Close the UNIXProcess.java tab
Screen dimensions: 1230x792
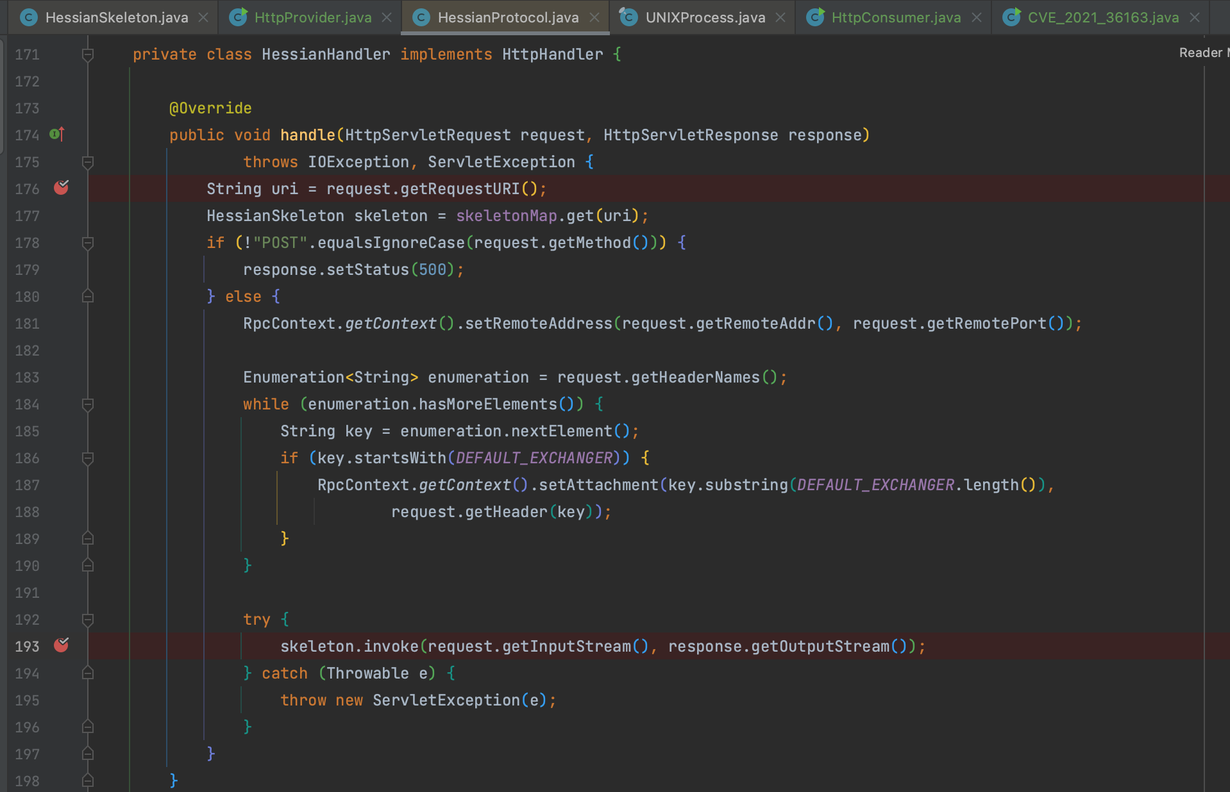click(x=780, y=17)
